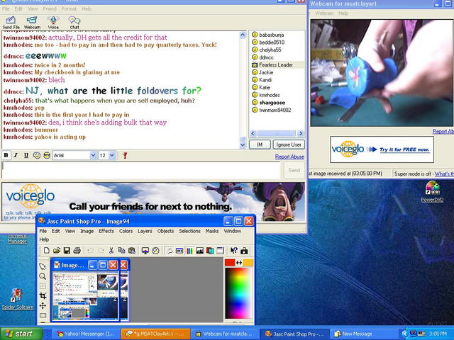Click the voiceglo banner advertisement in chat

[153, 201]
